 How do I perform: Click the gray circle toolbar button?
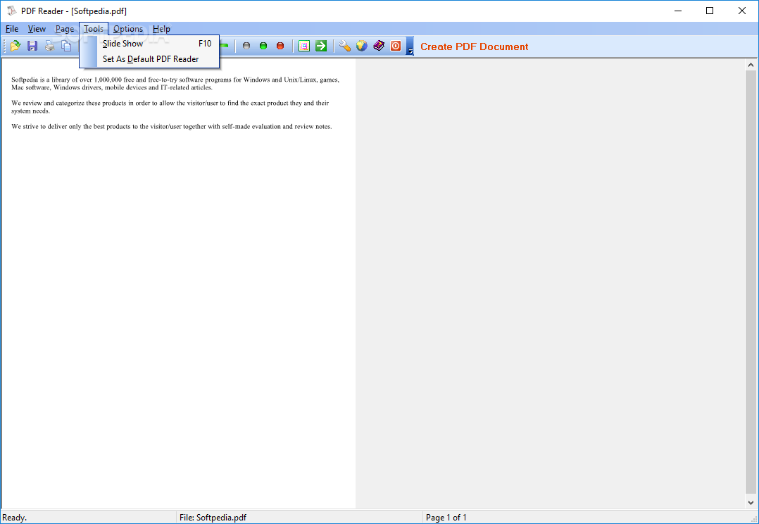(246, 46)
